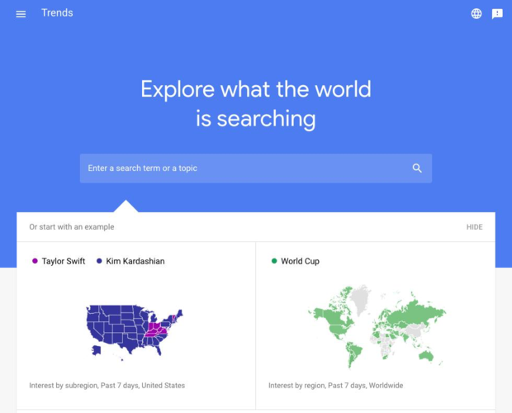
Task: Click the green World Cup legend dot
Action: [x=274, y=261]
